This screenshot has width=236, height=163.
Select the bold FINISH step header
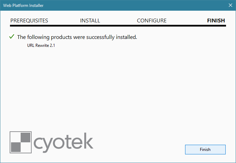pyautogui.click(x=216, y=21)
